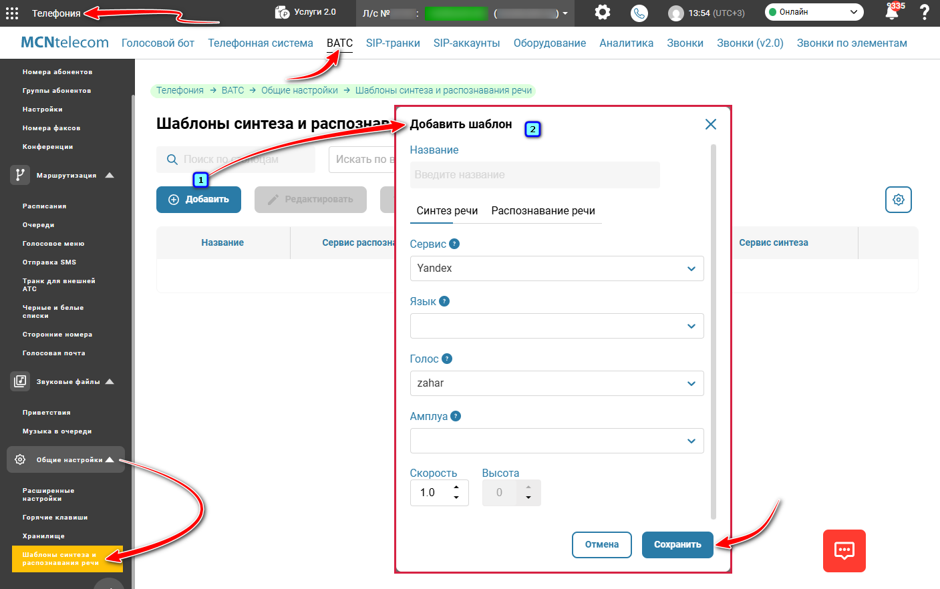Open the softphone handset icon
The width and height of the screenshot is (940, 589).
pyautogui.click(x=639, y=13)
